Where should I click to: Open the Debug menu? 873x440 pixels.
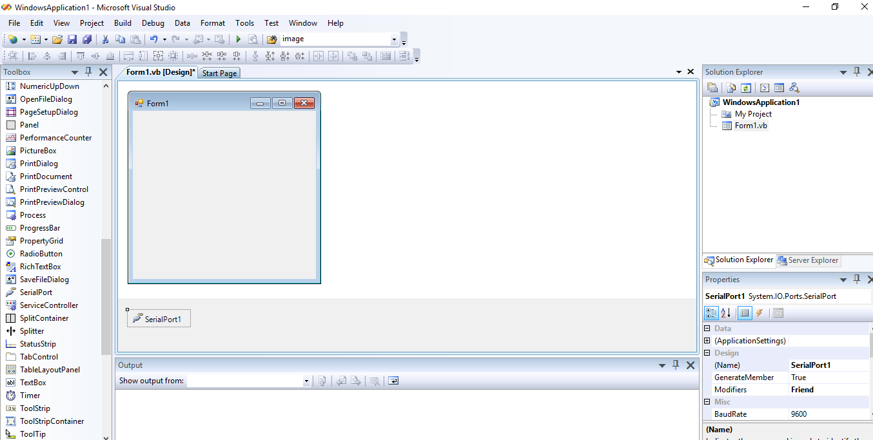pos(153,23)
